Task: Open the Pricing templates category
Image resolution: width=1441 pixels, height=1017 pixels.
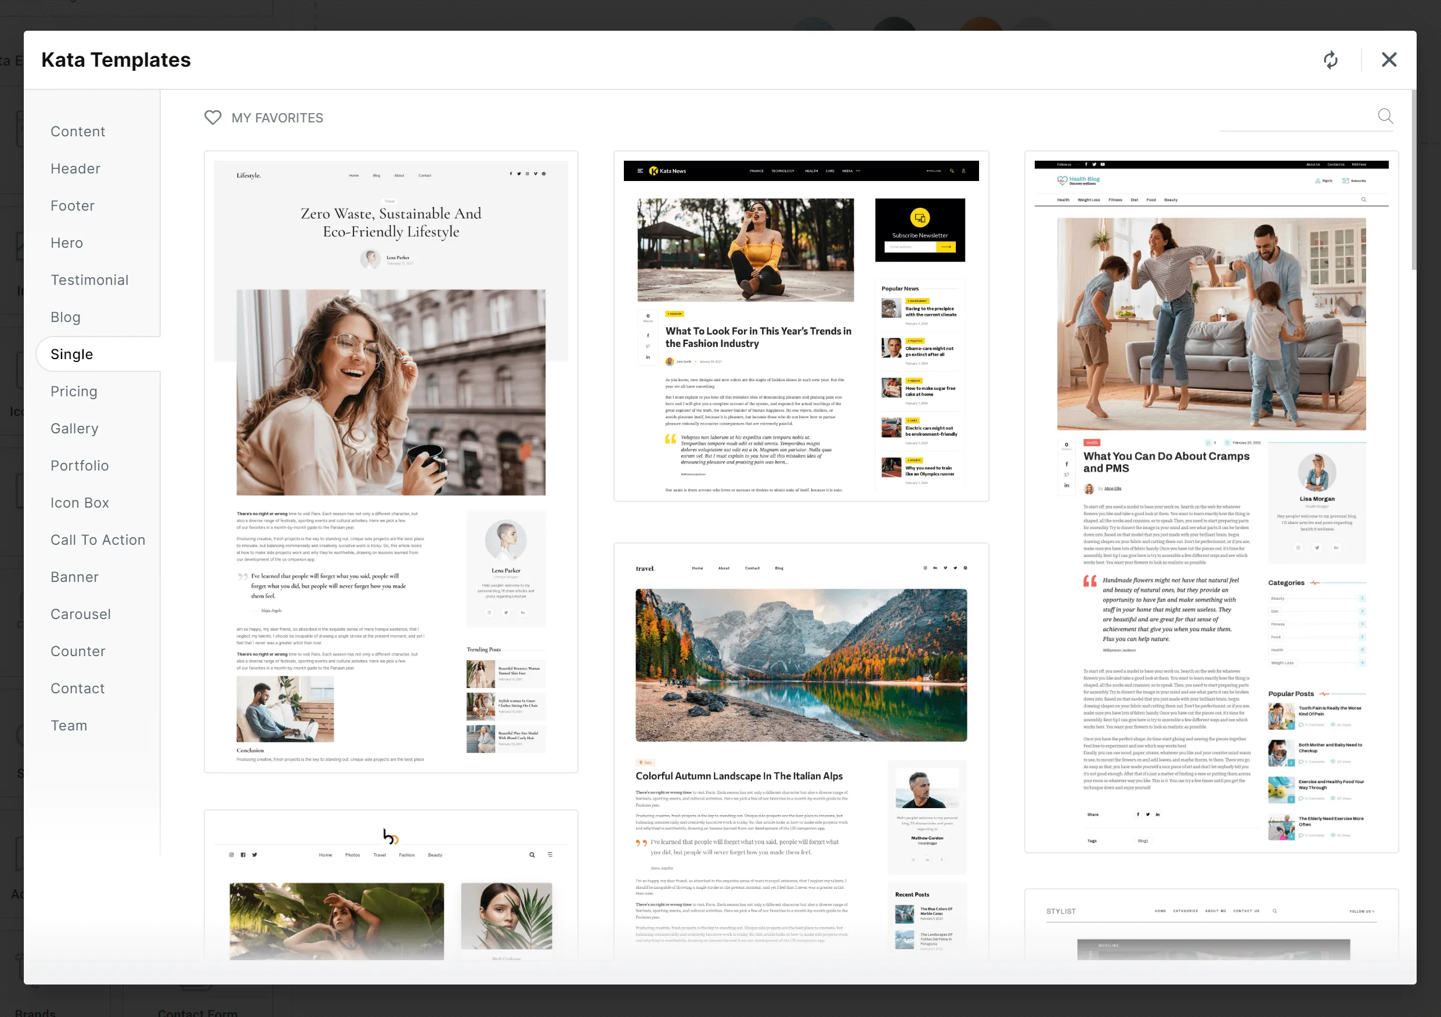Action: pos(74,391)
